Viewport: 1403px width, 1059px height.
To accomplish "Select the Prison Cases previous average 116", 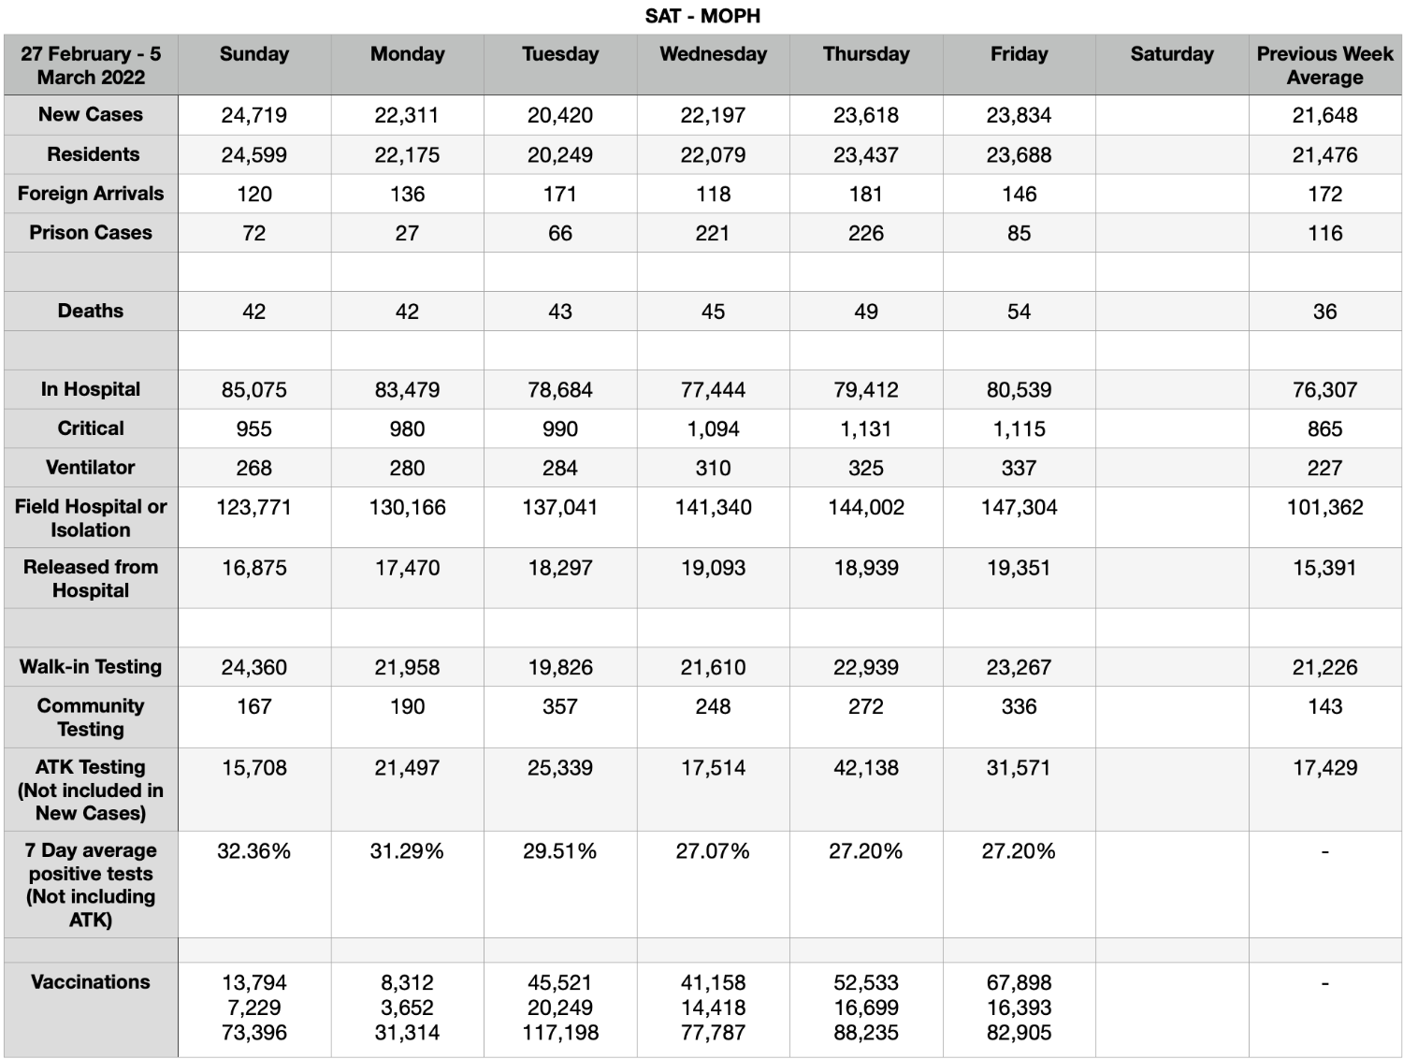I will pos(1324,233).
